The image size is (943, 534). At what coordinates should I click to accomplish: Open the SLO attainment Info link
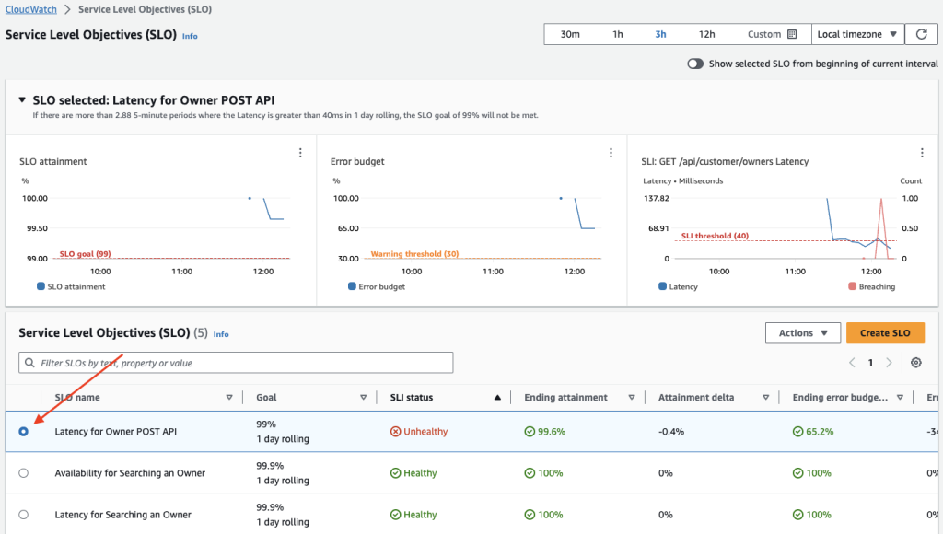(189, 35)
